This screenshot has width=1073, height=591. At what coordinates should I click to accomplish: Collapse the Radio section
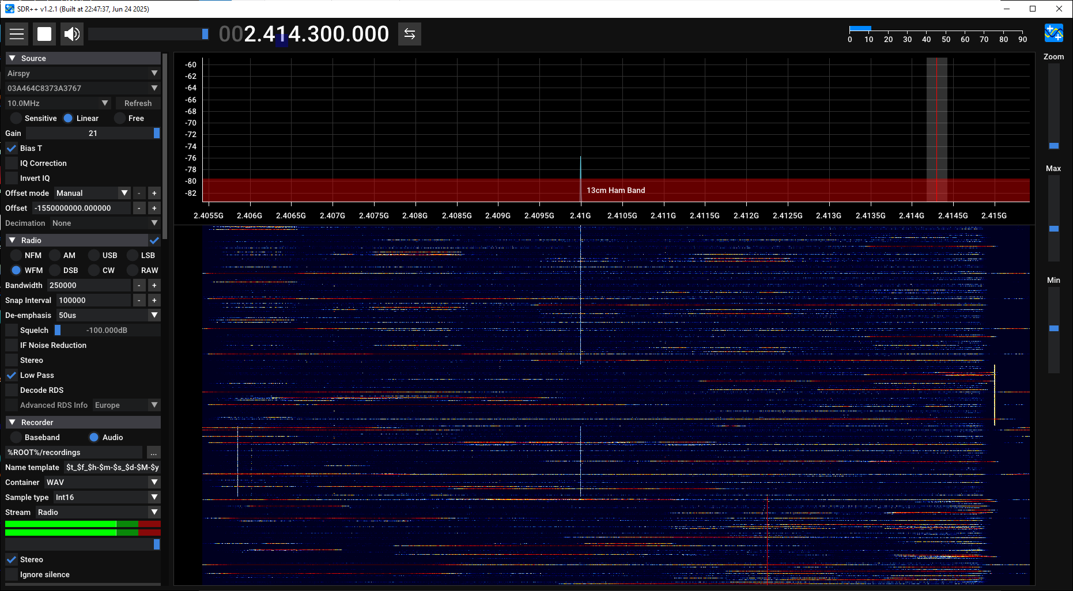pyautogui.click(x=77, y=240)
